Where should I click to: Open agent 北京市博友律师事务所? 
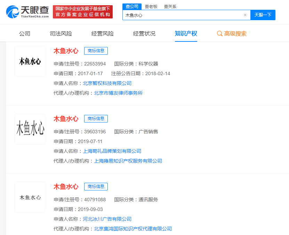(x=118, y=93)
